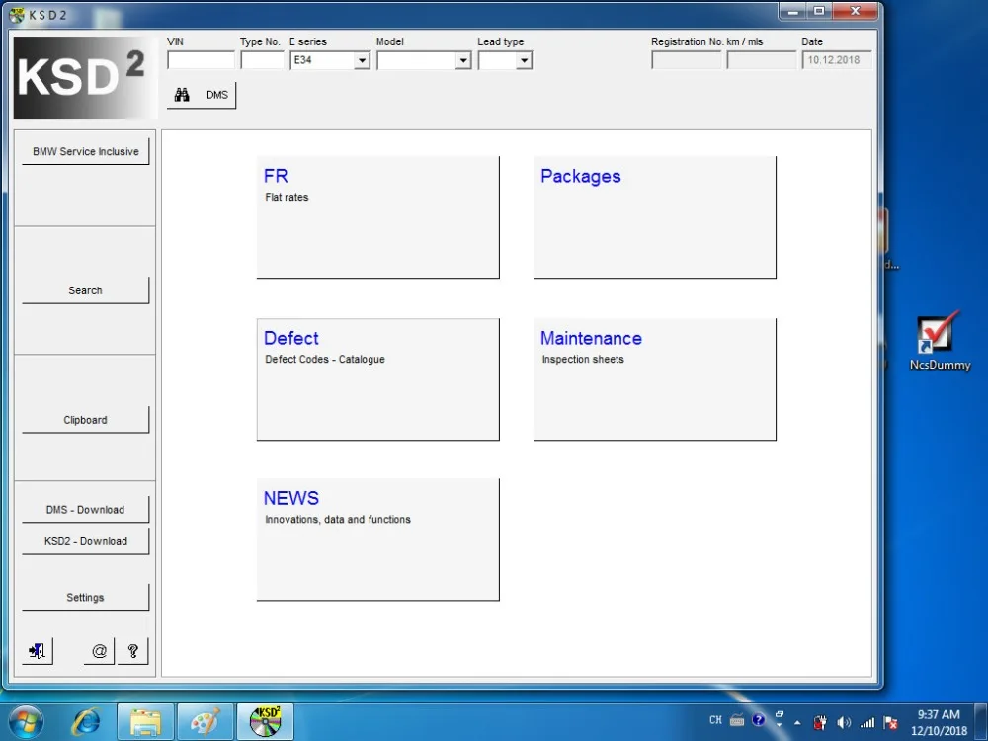Viewport: 988px width, 741px height.
Task: Click the Registration No. field
Action: click(x=687, y=60)
